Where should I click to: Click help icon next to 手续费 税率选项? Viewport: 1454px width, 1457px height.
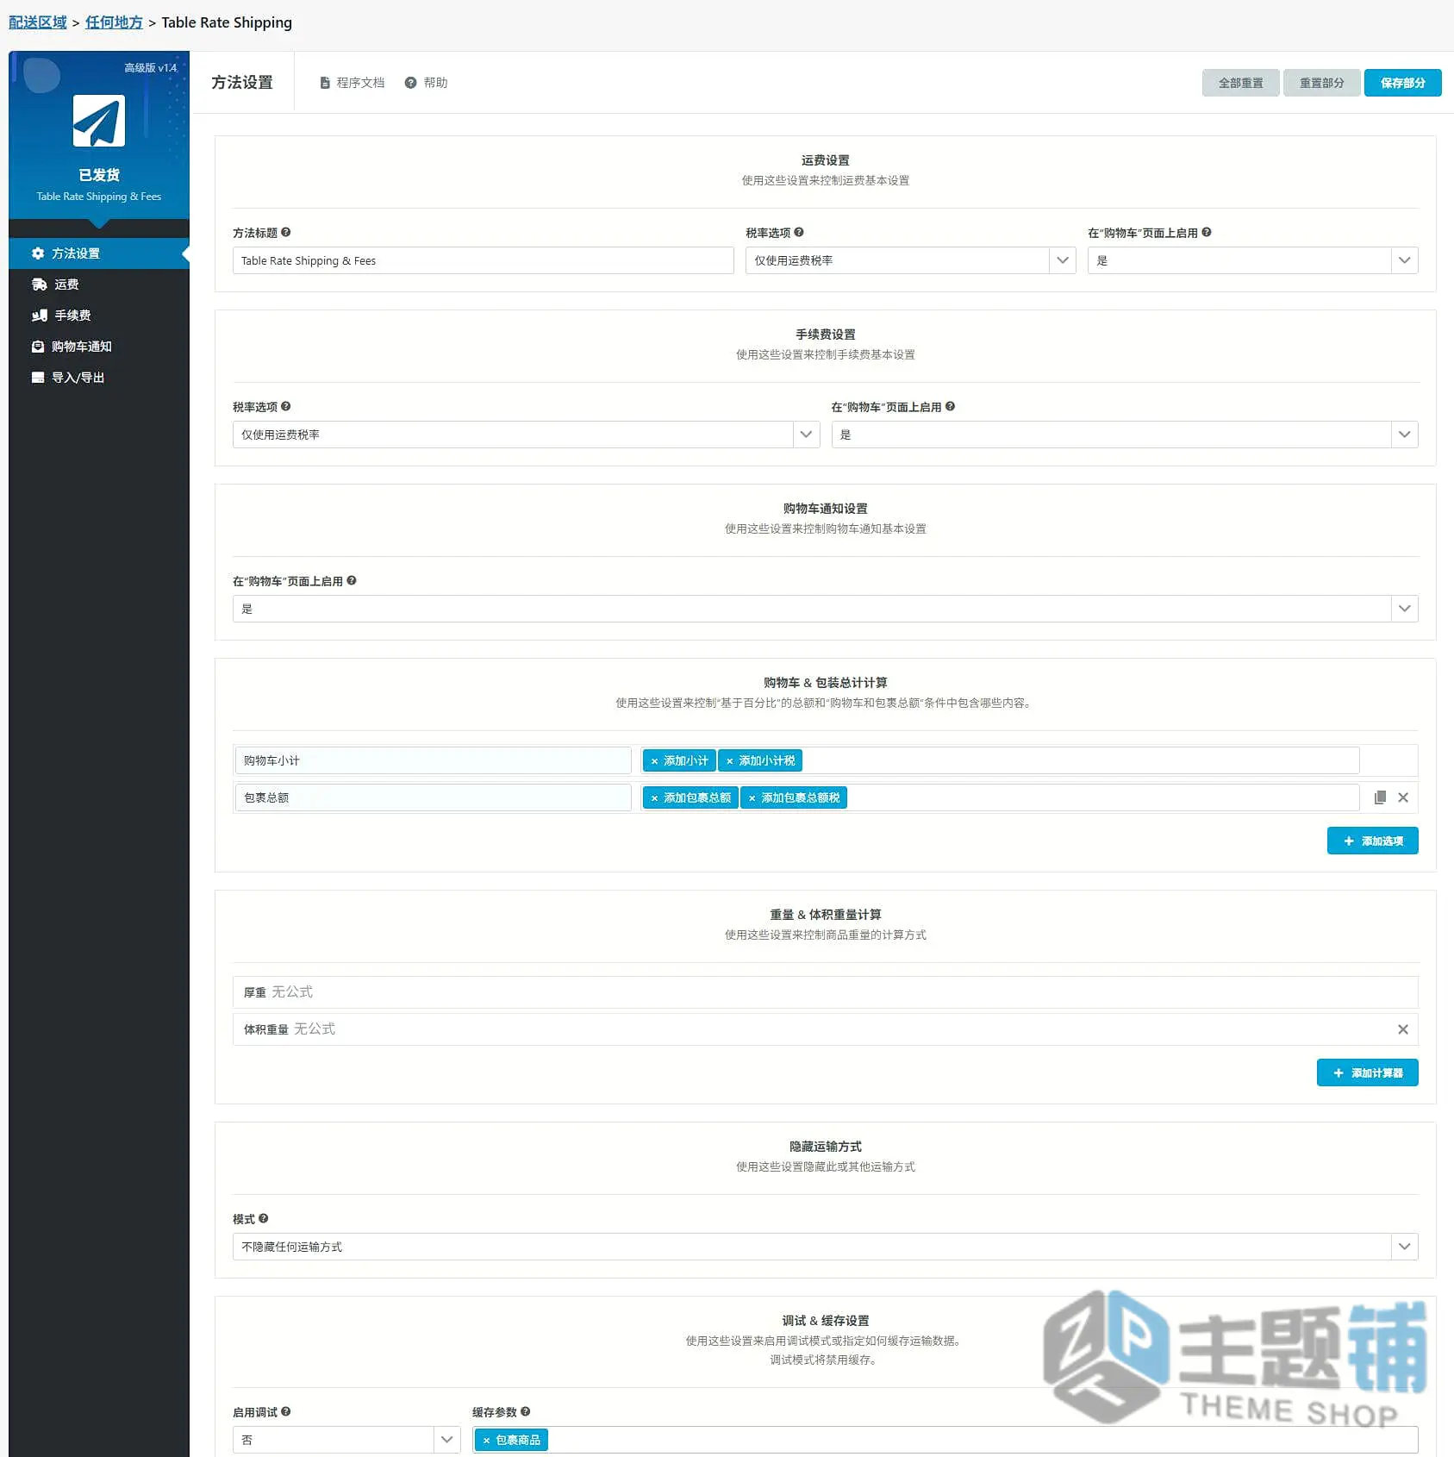pyautogui.click(x=286, y=406)
